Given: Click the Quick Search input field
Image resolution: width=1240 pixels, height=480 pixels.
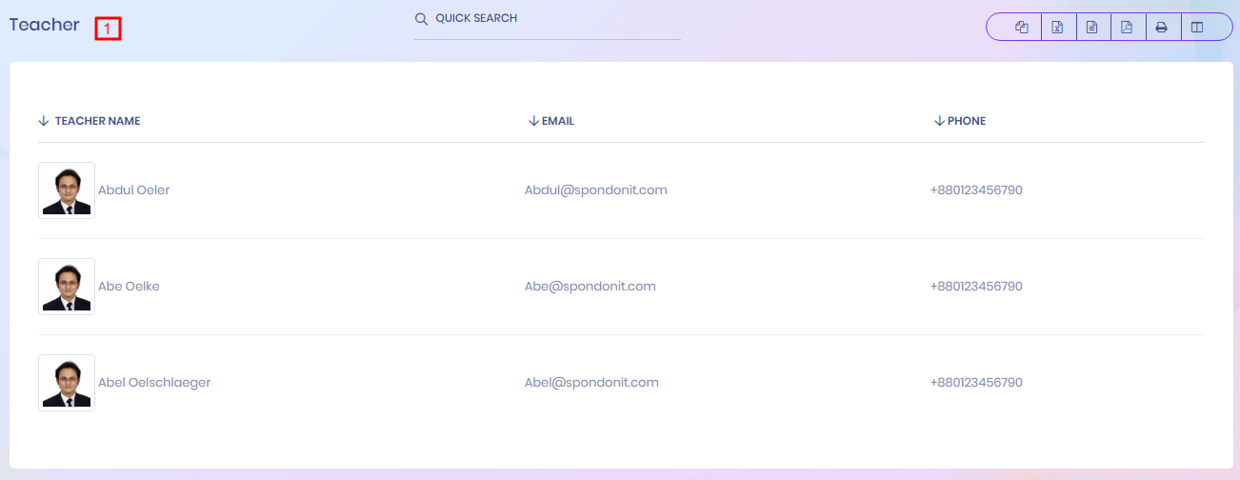Looking at the screenshot, I should point(552,19).
